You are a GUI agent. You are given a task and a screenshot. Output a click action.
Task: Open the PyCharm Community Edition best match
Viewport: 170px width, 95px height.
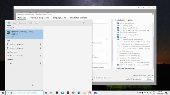pyautogui.click(x=24, y=34)
